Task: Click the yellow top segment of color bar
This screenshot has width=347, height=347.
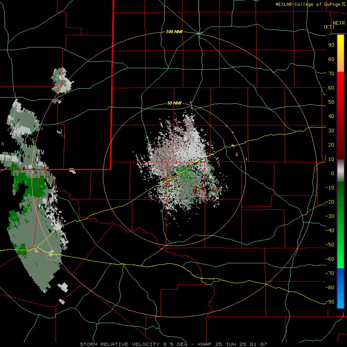Action: pyautogui.click(x=340, y=53)
